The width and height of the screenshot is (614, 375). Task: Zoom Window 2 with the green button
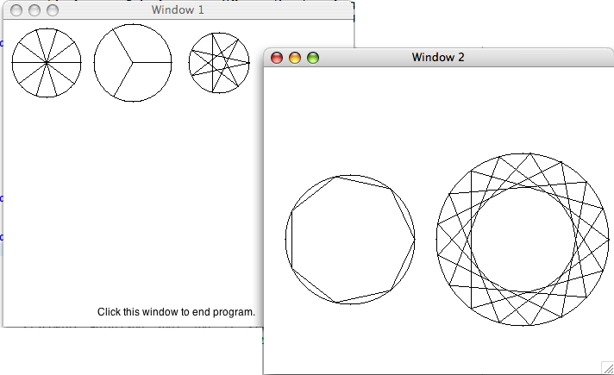[x=313, y=58]
